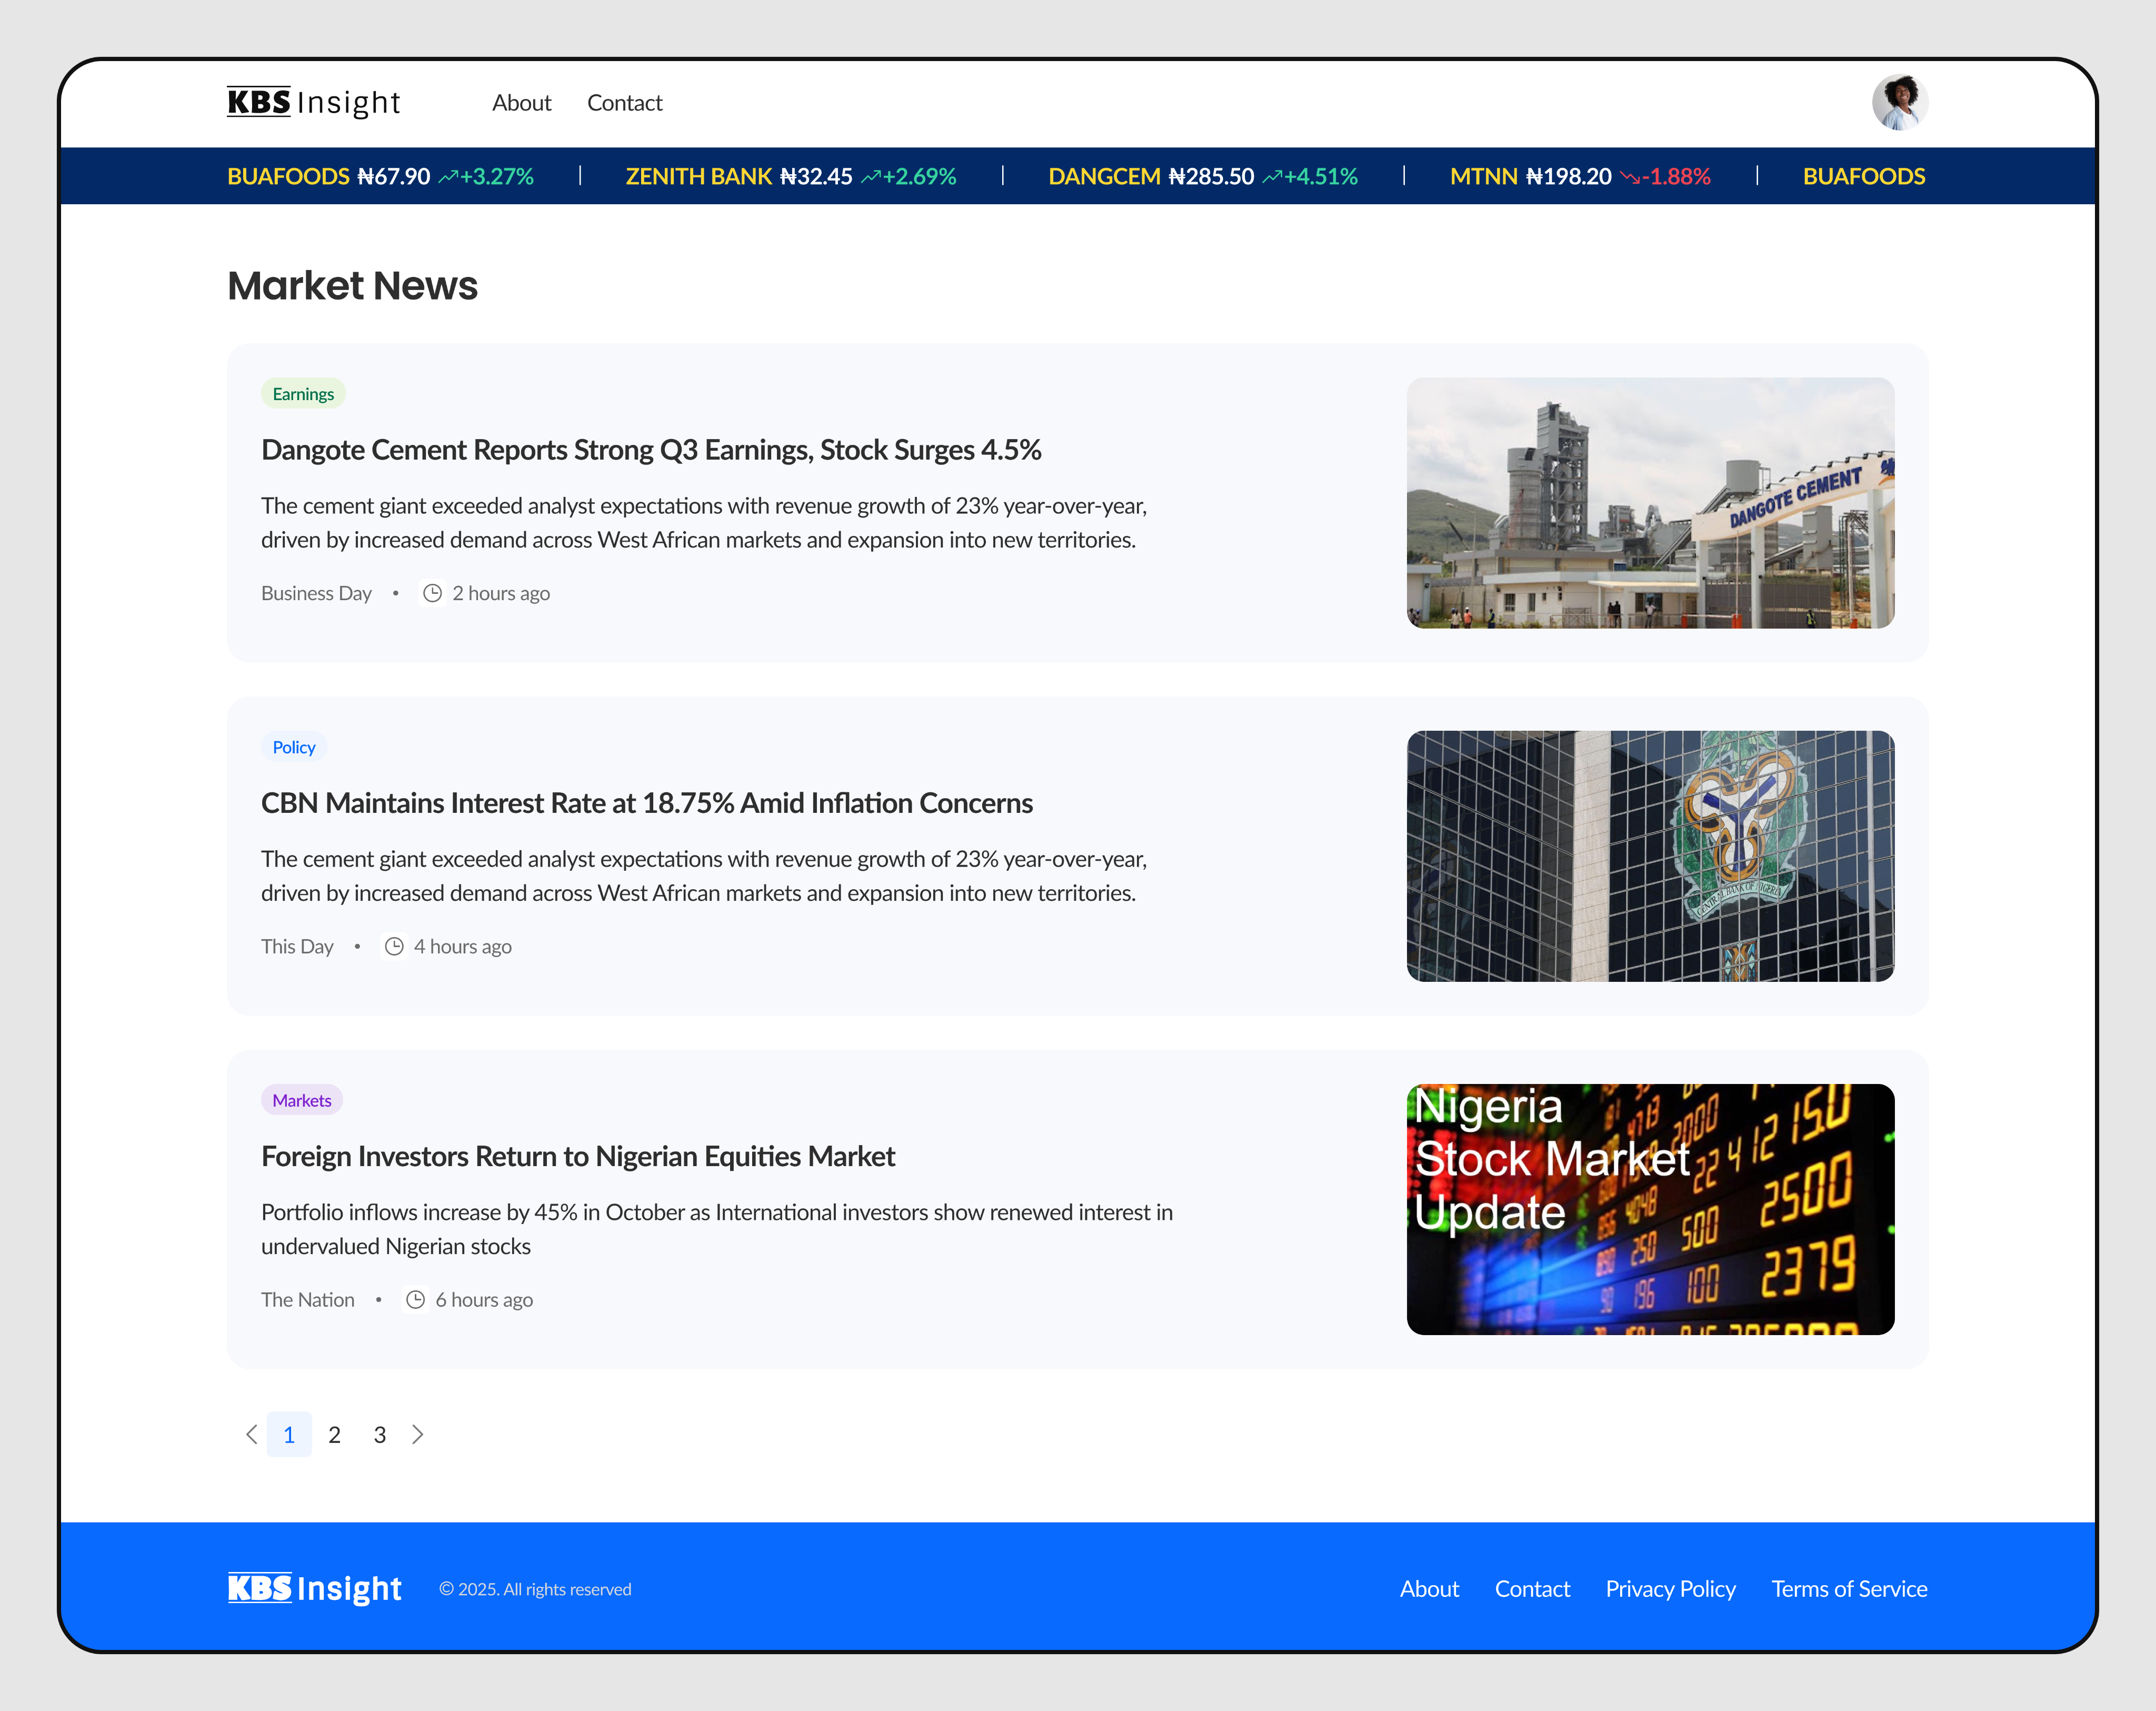Go to page 2 of Market News

tap(334, 1434)
